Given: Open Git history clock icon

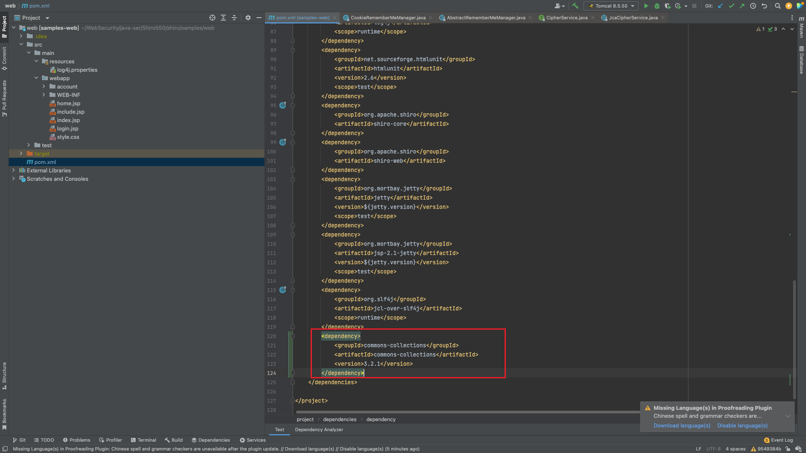Looking at the screenshot, I should 753,6.
